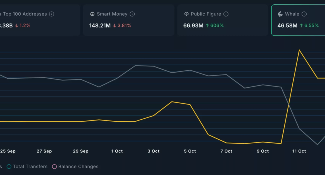Click the 66.93M Public Figure value
The image size is (325, 175).
pyautogui.click(x=193, y=25)
